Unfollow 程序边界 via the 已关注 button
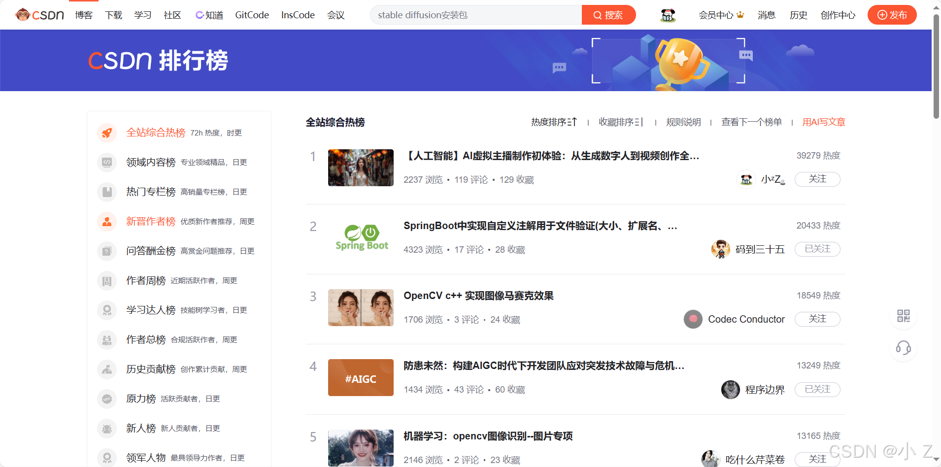The width and height of the screenshot is (941, 467). 817,389
